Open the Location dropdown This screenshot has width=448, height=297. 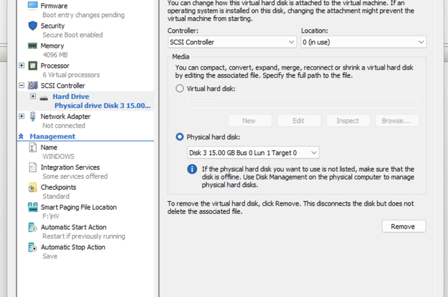(x=363, y=42)
